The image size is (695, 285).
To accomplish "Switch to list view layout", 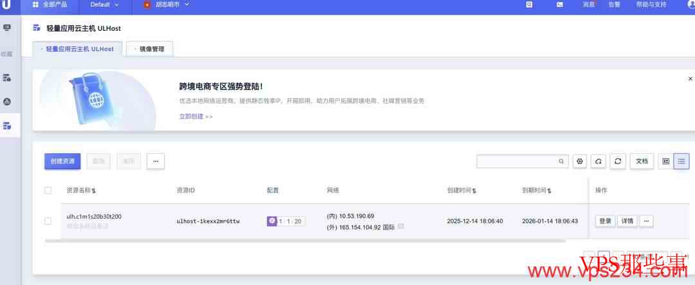I will [681, 161].
